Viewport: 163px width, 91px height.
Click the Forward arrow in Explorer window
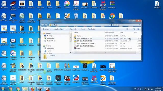click(46, 25)
